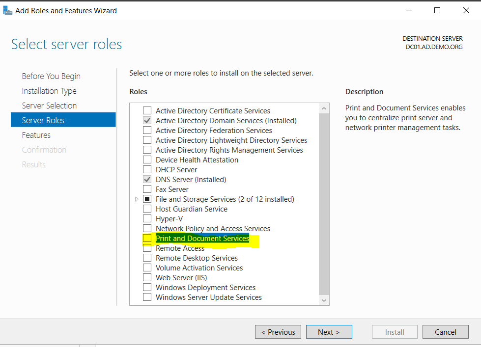Click the roles list scroll down arrow
481x347 pixels.
click(324, 300)
